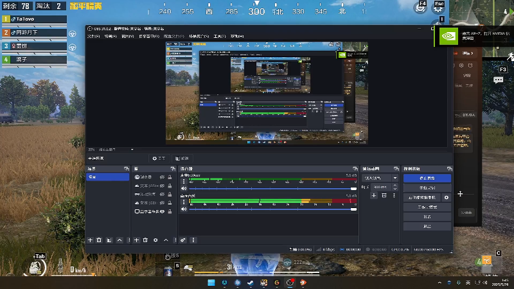Viewport: 514px width, 289px height.
Task: Hide the 显示器采集 source with its eye icon
Action: point(162,212)
